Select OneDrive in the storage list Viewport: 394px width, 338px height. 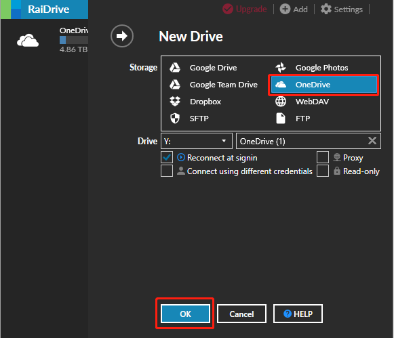click(324, 85)
